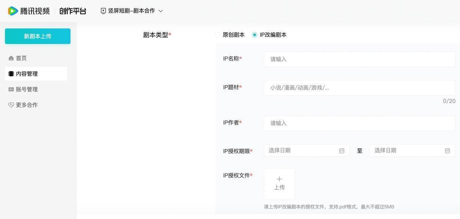Go to 首页 in the sidebar
Viewport: 460px width, 219px height.
(x=21, y=58)
